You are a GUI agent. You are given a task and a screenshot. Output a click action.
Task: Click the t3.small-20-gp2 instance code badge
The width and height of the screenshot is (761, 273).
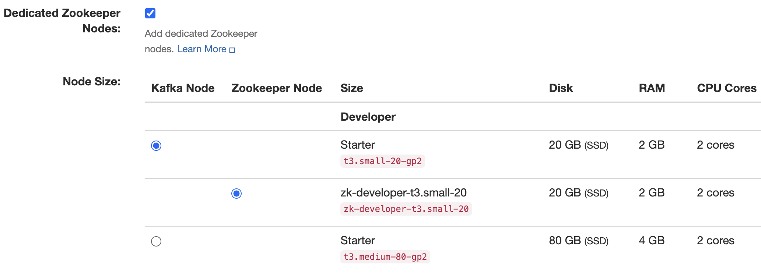pos(382,161)
